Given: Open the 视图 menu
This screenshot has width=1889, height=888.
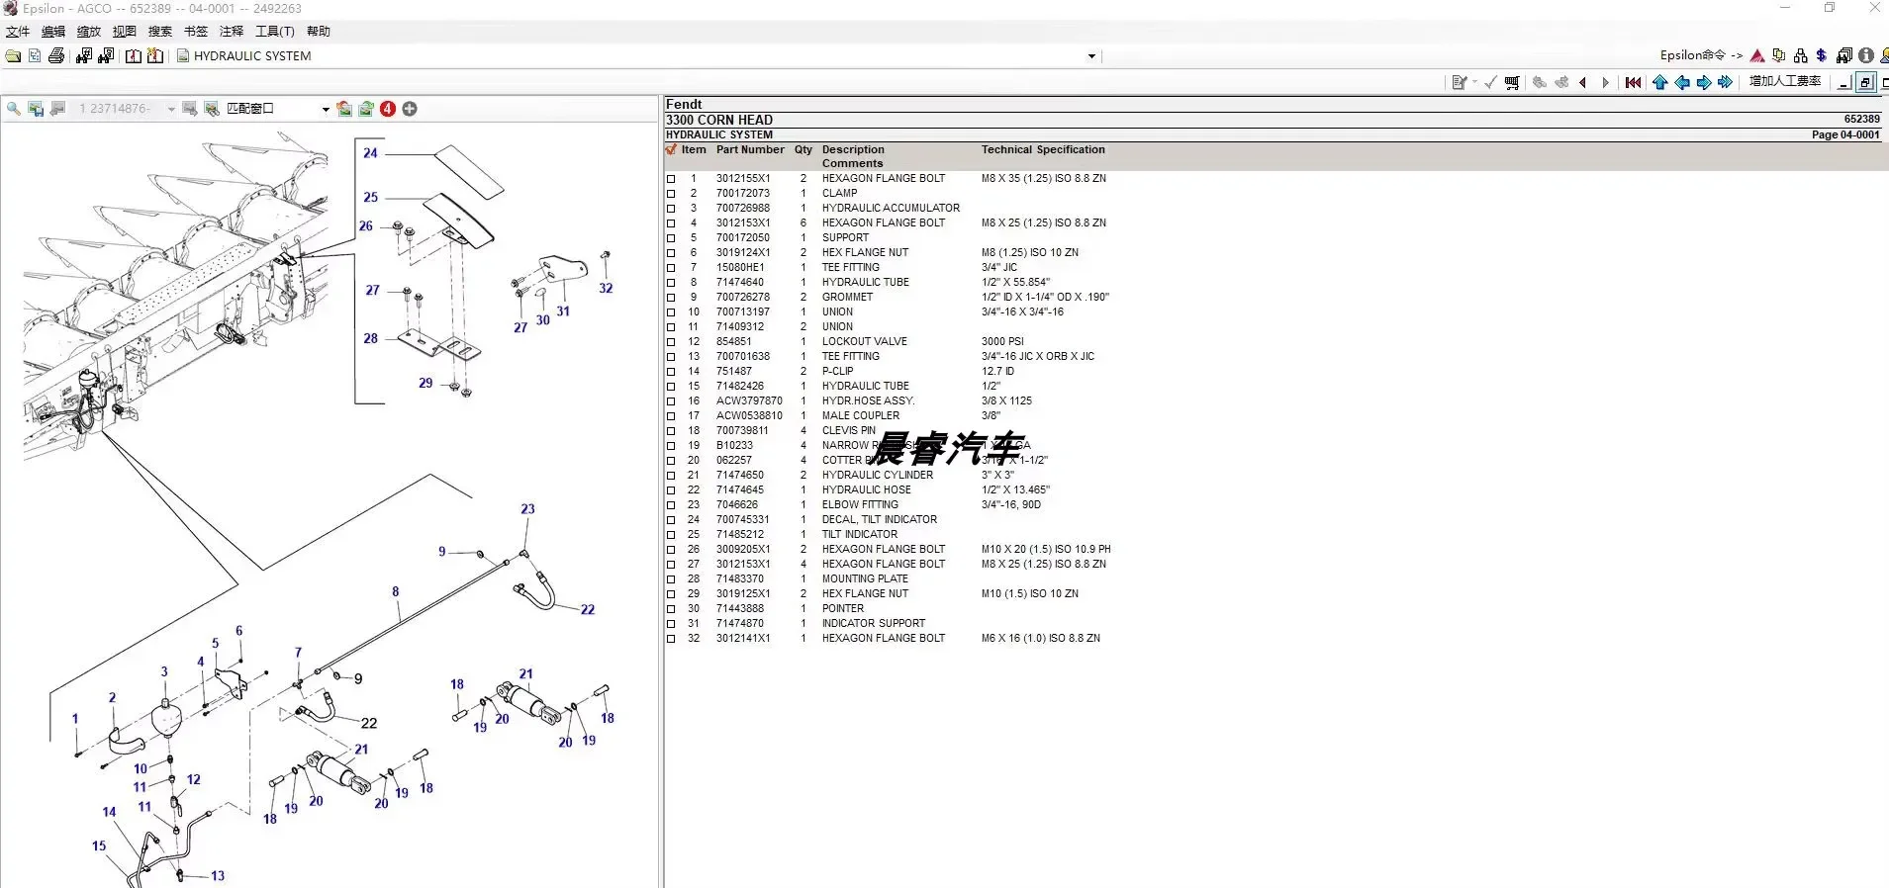Looking at the screenshot, I should pyautogui.click(x=125, y=32).
